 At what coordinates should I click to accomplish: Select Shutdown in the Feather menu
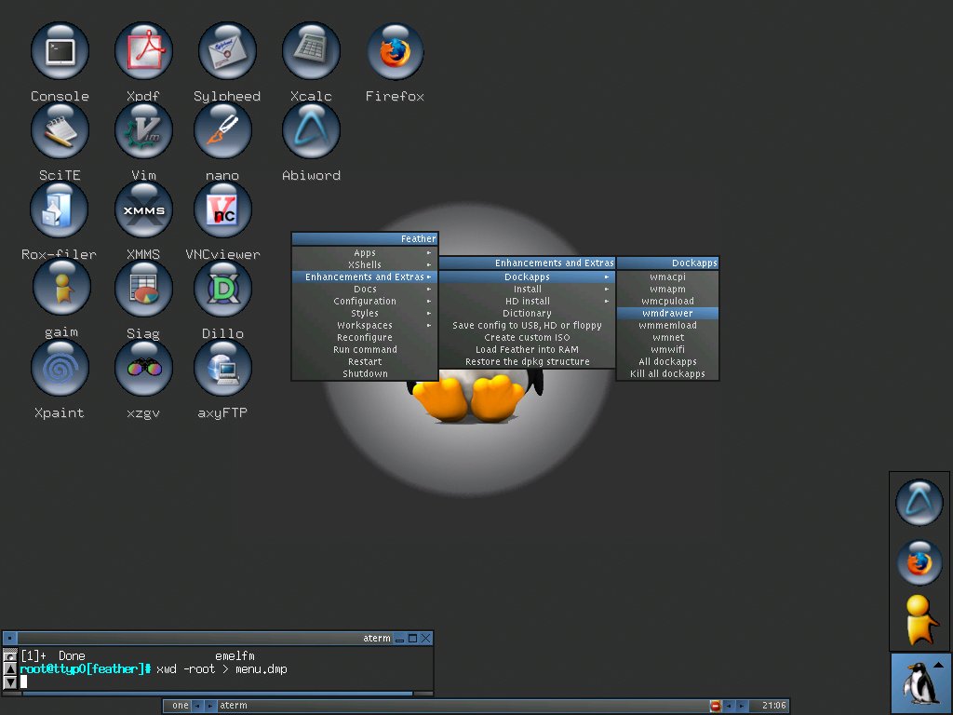coord(365,373)
